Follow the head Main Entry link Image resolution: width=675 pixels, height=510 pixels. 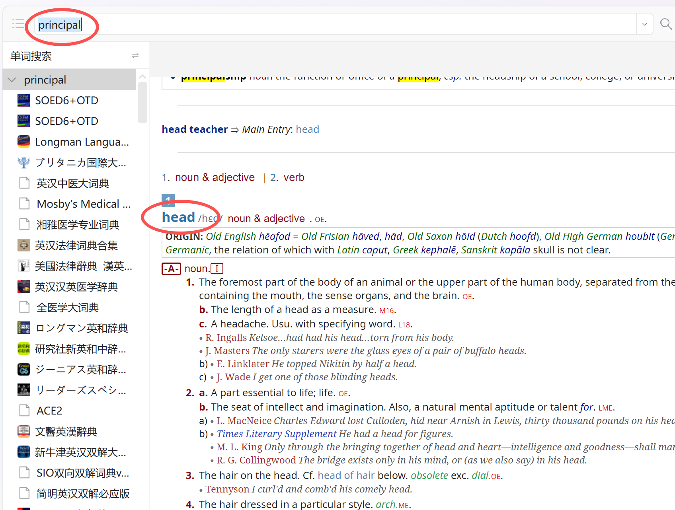click(307, 129)
